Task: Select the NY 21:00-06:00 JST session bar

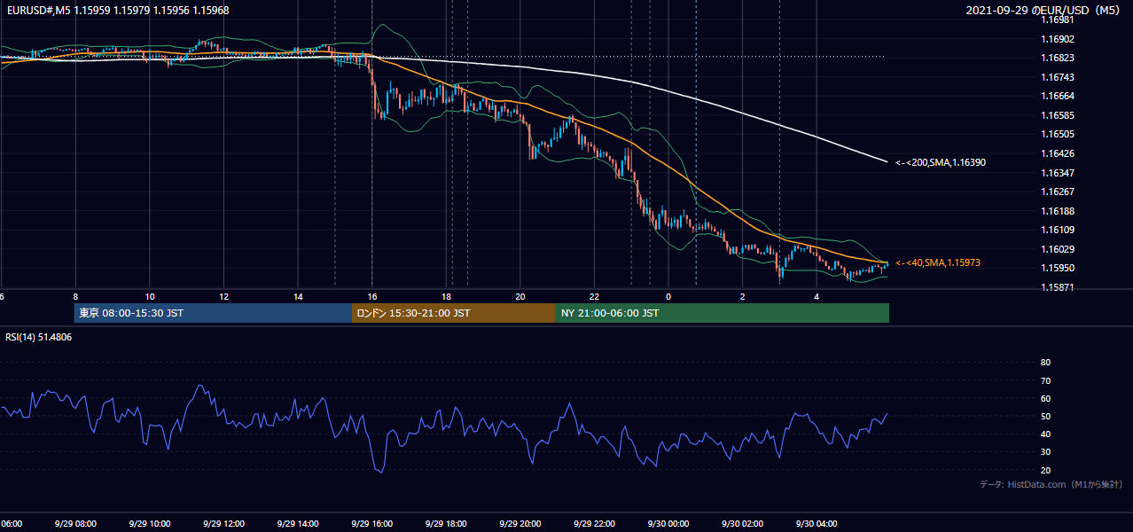Action: pos(723,313)
